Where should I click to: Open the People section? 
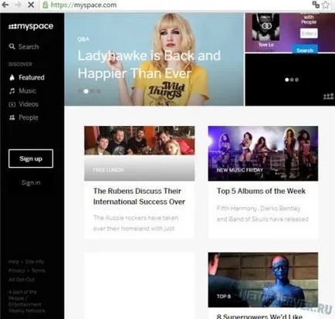click(29, 117)
